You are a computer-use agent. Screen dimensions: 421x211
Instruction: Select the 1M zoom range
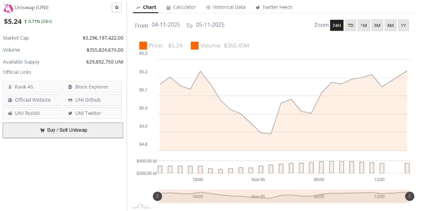(364, 25)
